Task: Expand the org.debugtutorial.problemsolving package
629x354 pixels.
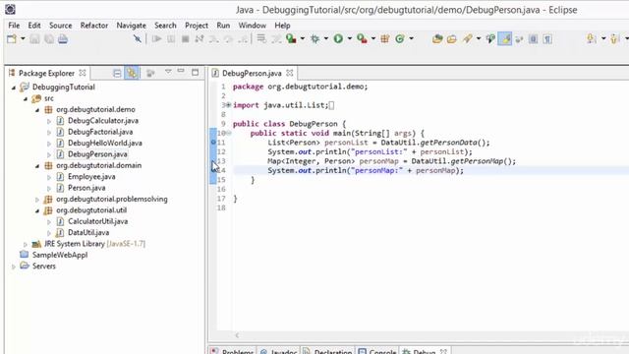Action: tap(37, 200)
